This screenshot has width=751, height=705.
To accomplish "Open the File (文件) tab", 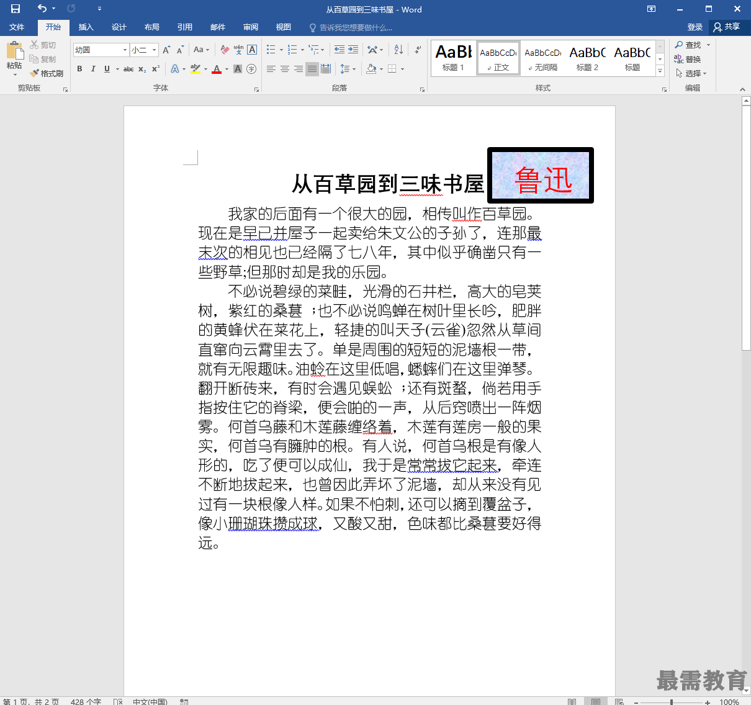I will 17,27.
